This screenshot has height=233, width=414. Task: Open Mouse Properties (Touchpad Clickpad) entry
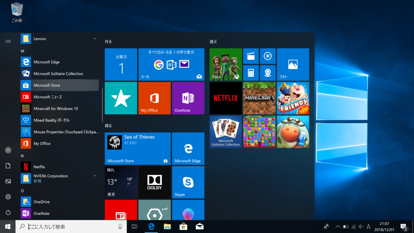point(60,132)
